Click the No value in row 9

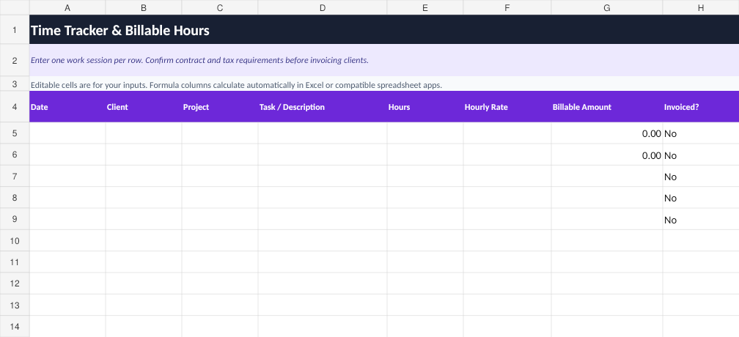coord(670,220)
